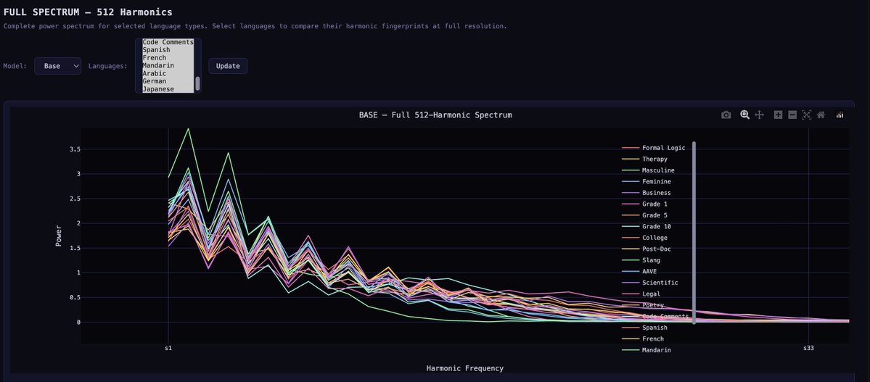
Task: Toggle the AAVE legend entry
Action: pos(640,271)
